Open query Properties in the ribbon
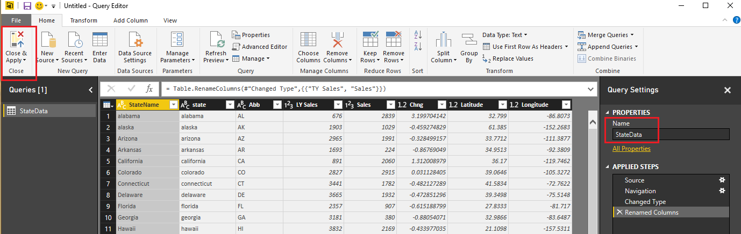 (251, 35)
